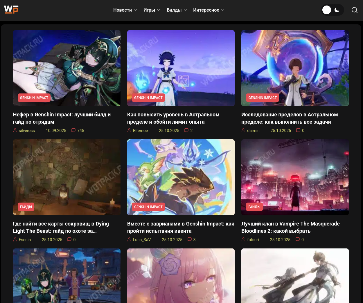
Task: Open the завриан event article thumbnail
Action: point(181,177)
